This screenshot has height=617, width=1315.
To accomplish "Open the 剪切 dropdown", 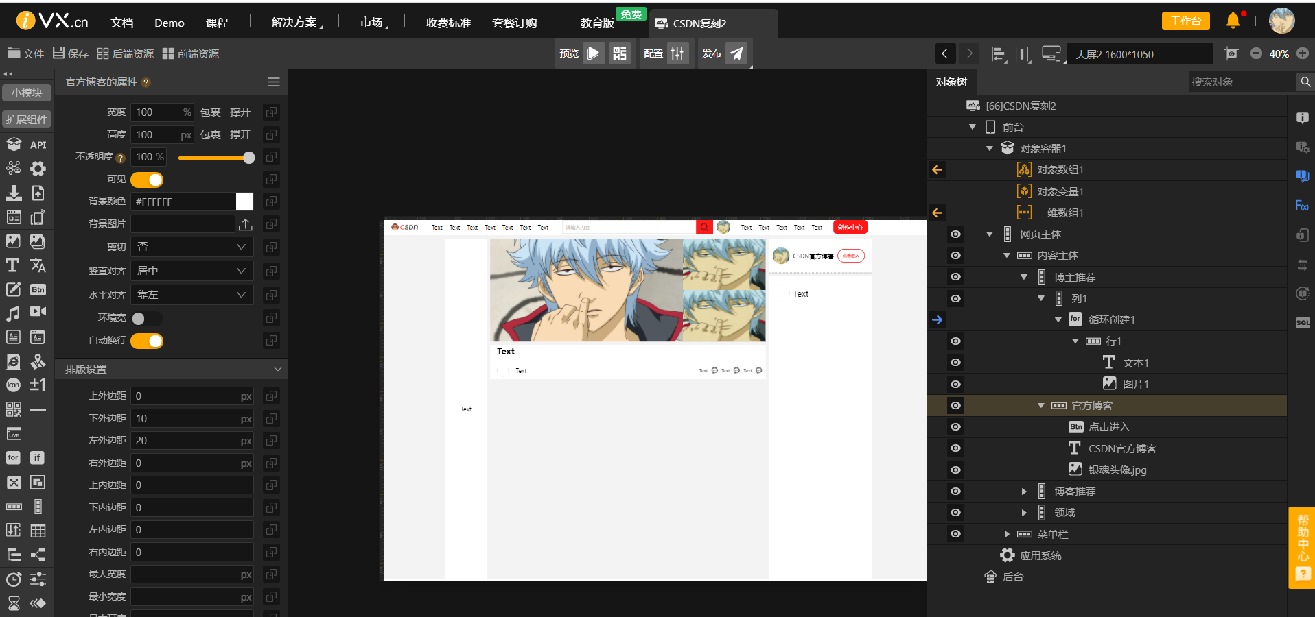I will [192, 247].
